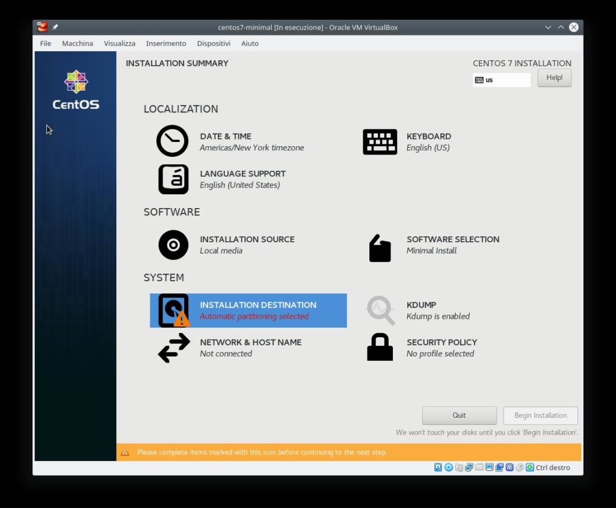This screenshot has width=616, height=508.
Task: Open Language Support settings
Action: (173, 179)
